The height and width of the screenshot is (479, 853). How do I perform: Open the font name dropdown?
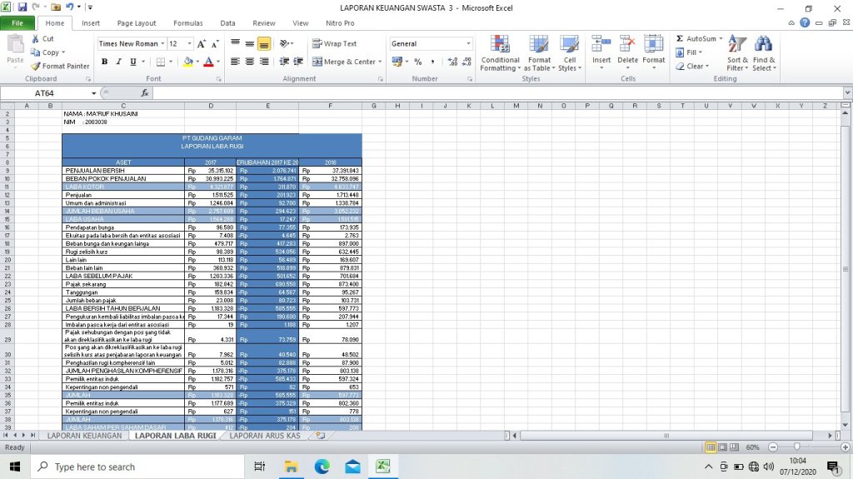tap(162, 43)
